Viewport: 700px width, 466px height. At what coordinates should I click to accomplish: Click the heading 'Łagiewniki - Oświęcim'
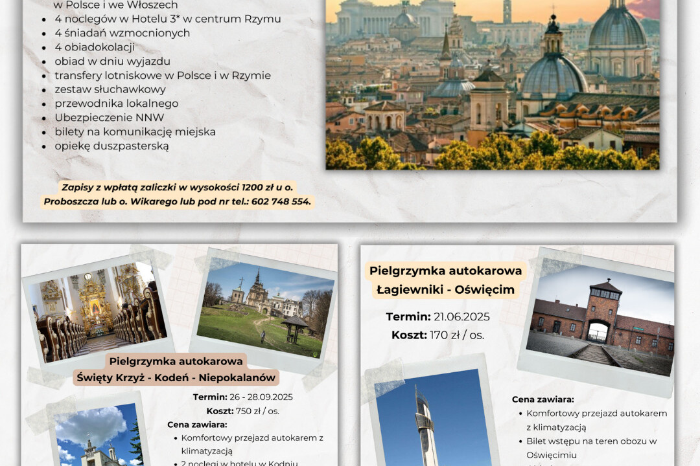point(445,290)
